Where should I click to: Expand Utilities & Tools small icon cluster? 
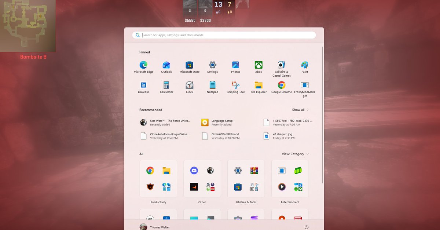click(x=254, y=187)
